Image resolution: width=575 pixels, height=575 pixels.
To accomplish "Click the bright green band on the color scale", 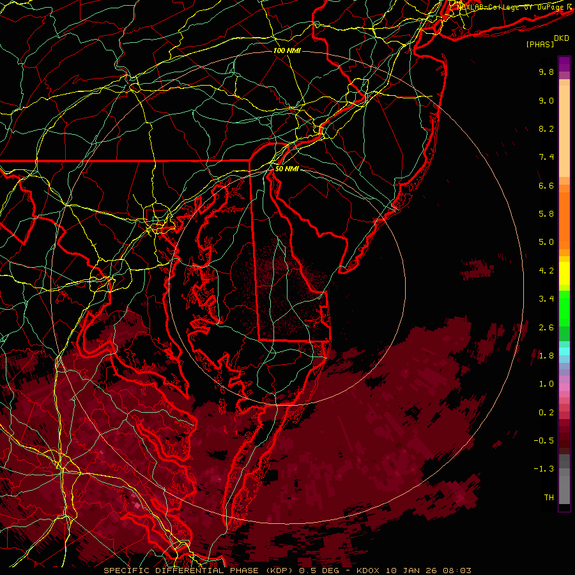I will tap(564, 307).
